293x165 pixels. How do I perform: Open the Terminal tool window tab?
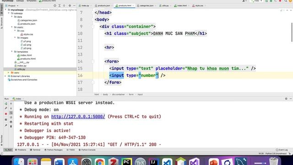pos(35,150)
